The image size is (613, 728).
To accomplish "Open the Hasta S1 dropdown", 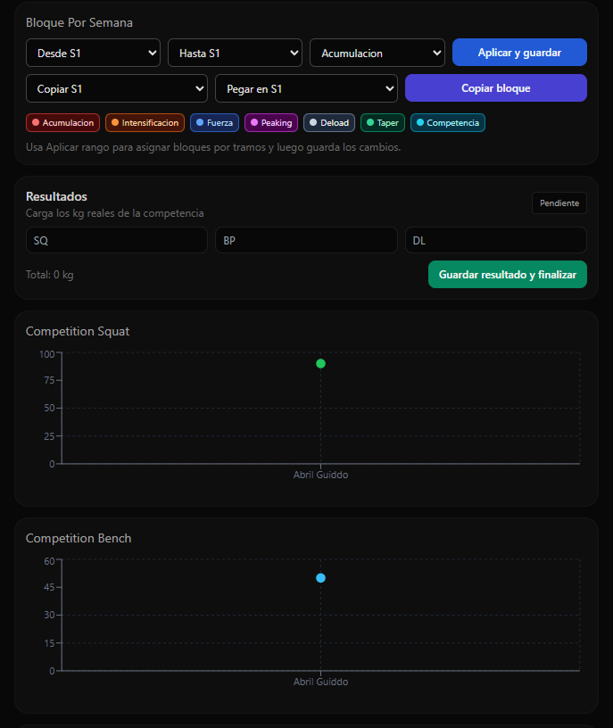I will [235, 53].
